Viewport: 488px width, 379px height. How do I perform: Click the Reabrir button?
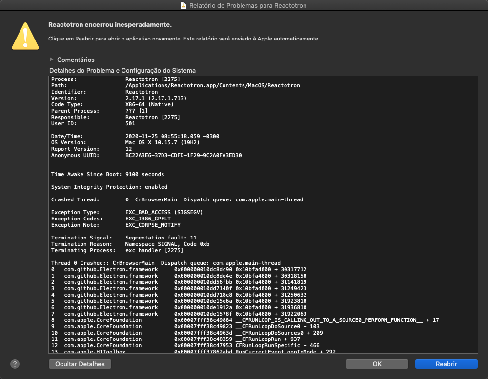coord(446,364)
